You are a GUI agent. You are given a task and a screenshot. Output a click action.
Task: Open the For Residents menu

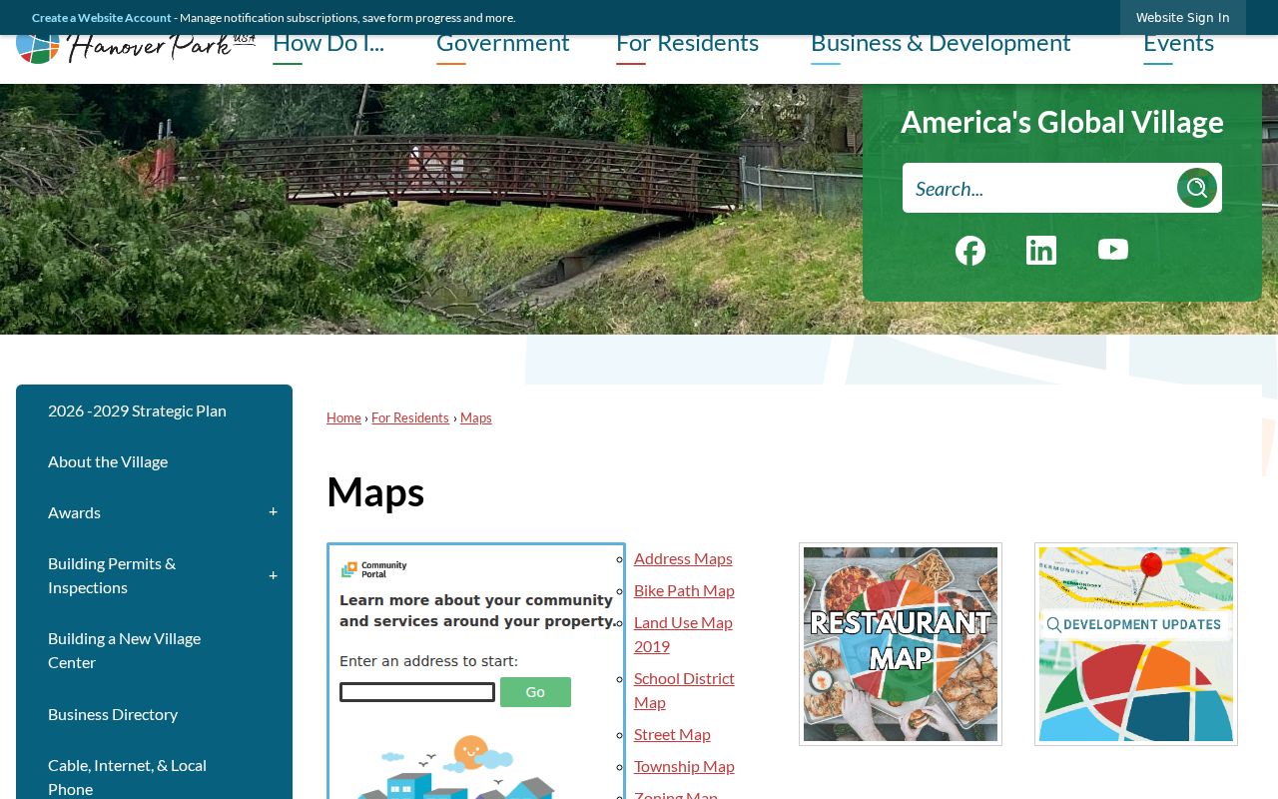(x=687, y=44)
